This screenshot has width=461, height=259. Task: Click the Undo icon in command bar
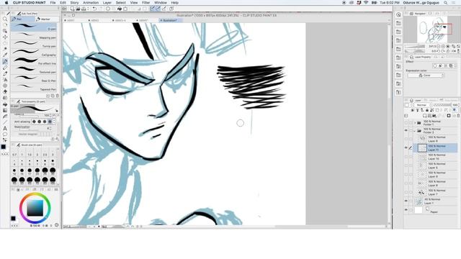point(94,9)
